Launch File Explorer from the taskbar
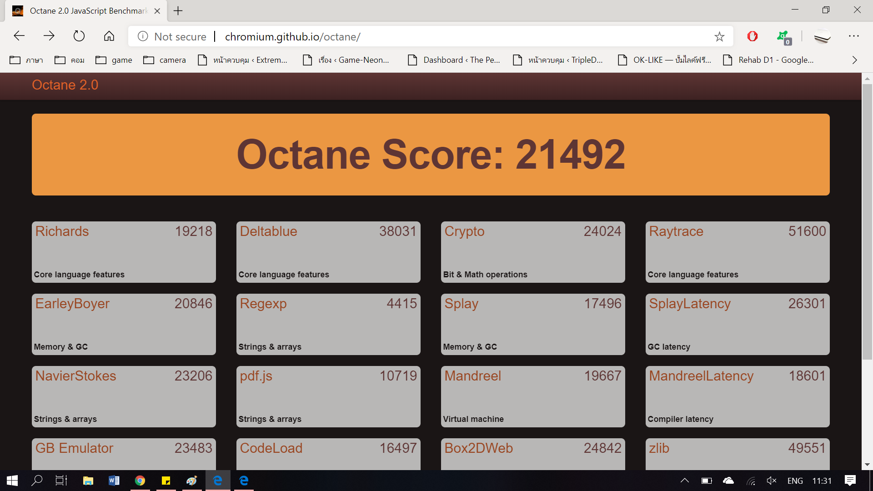The height and width of the screenshot is (491, 873). pyautogui.click(x=88, y=481)
